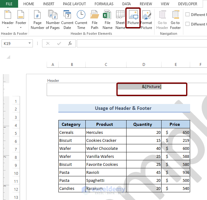Switch to the HOME tab

point(29,4)
